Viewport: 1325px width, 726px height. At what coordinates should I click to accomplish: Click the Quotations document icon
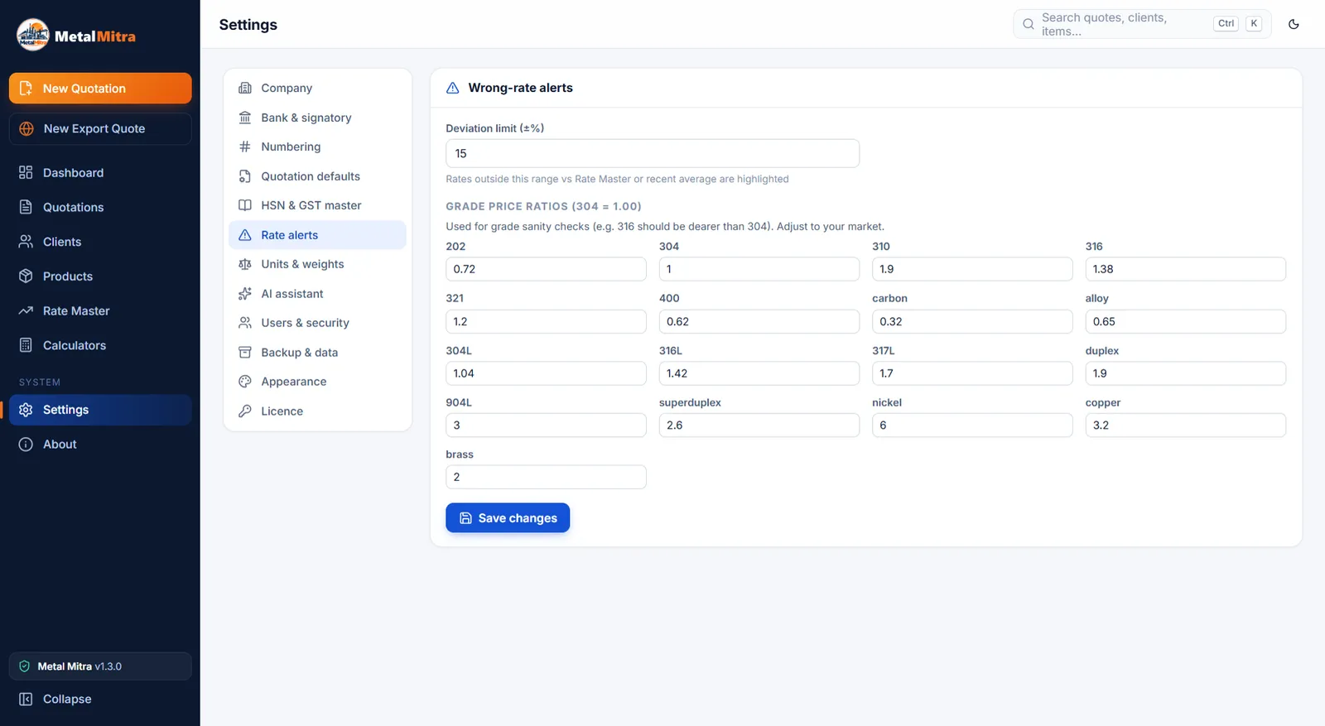[x=26, y=207]
